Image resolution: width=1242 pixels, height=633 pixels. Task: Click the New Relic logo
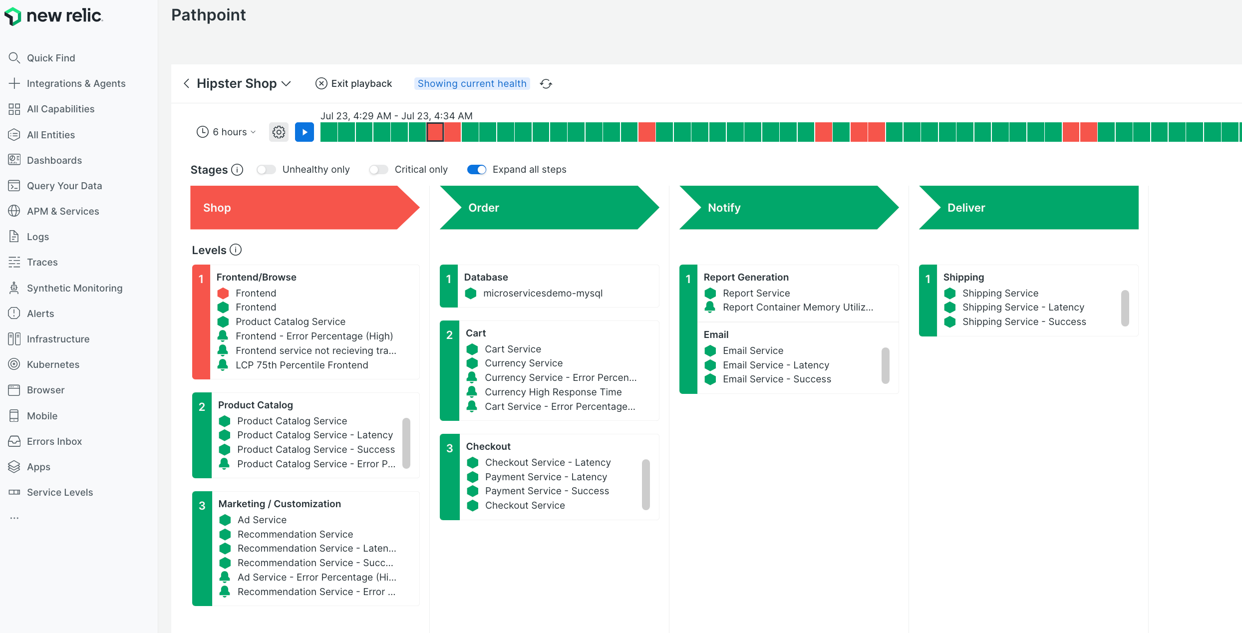click(53, 16)
